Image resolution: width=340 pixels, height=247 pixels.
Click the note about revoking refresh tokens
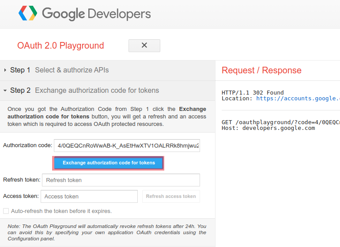pos(107,232)
